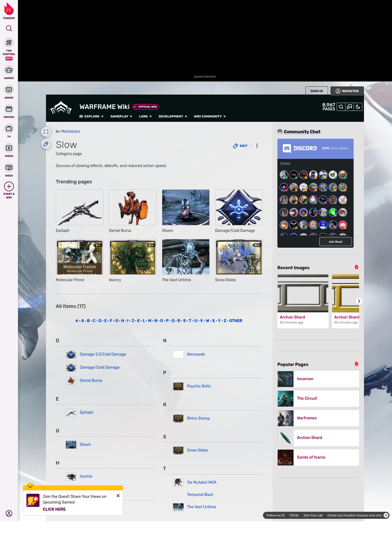Open Warframes in Popular Pages

318,418
